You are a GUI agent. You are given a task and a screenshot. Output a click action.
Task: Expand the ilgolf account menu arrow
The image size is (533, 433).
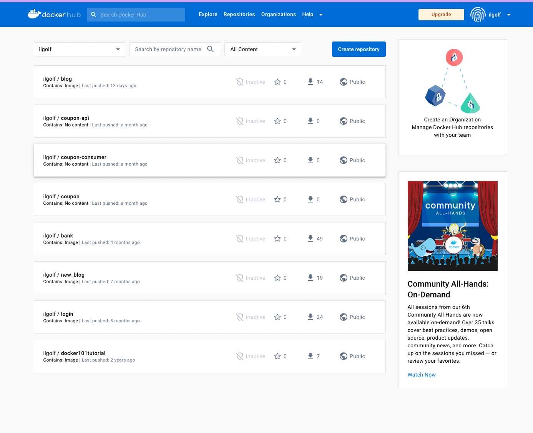pyautogui.click(x=509, y=15)
